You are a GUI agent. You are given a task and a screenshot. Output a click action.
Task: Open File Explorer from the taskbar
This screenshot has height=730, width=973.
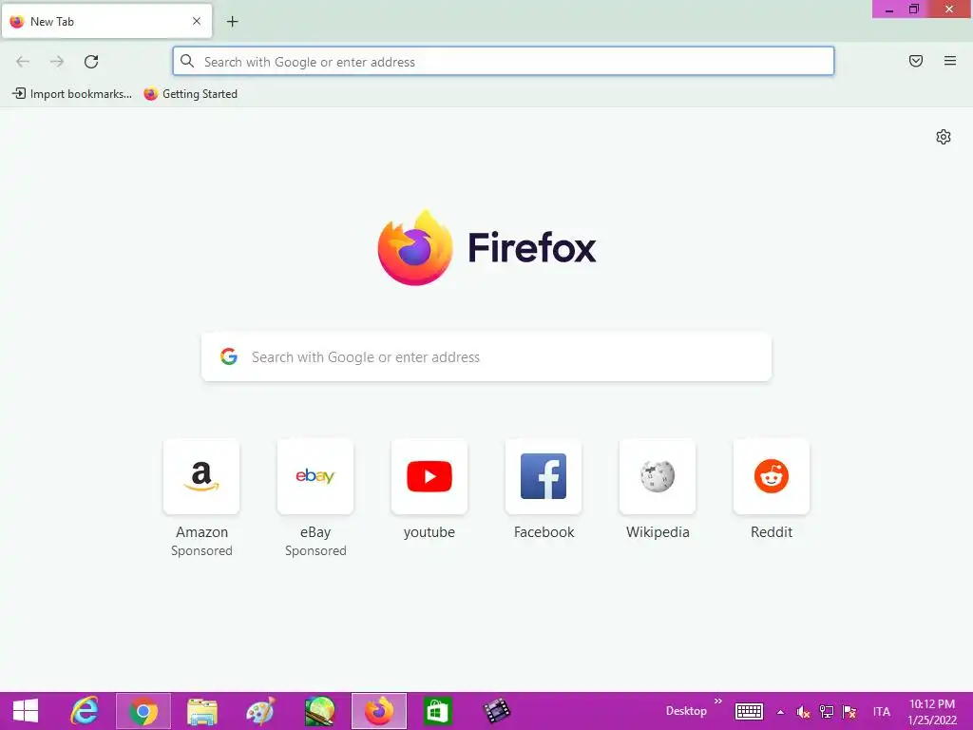click(x=202, y=711)
